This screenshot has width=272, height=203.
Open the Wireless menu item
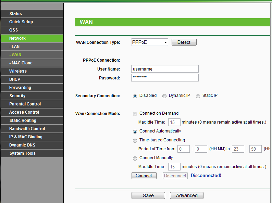point(32,71)
